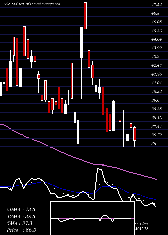Screen dimensions: 168x235
Task: Click the 47.52 price axis label
Action: [157, 5]
